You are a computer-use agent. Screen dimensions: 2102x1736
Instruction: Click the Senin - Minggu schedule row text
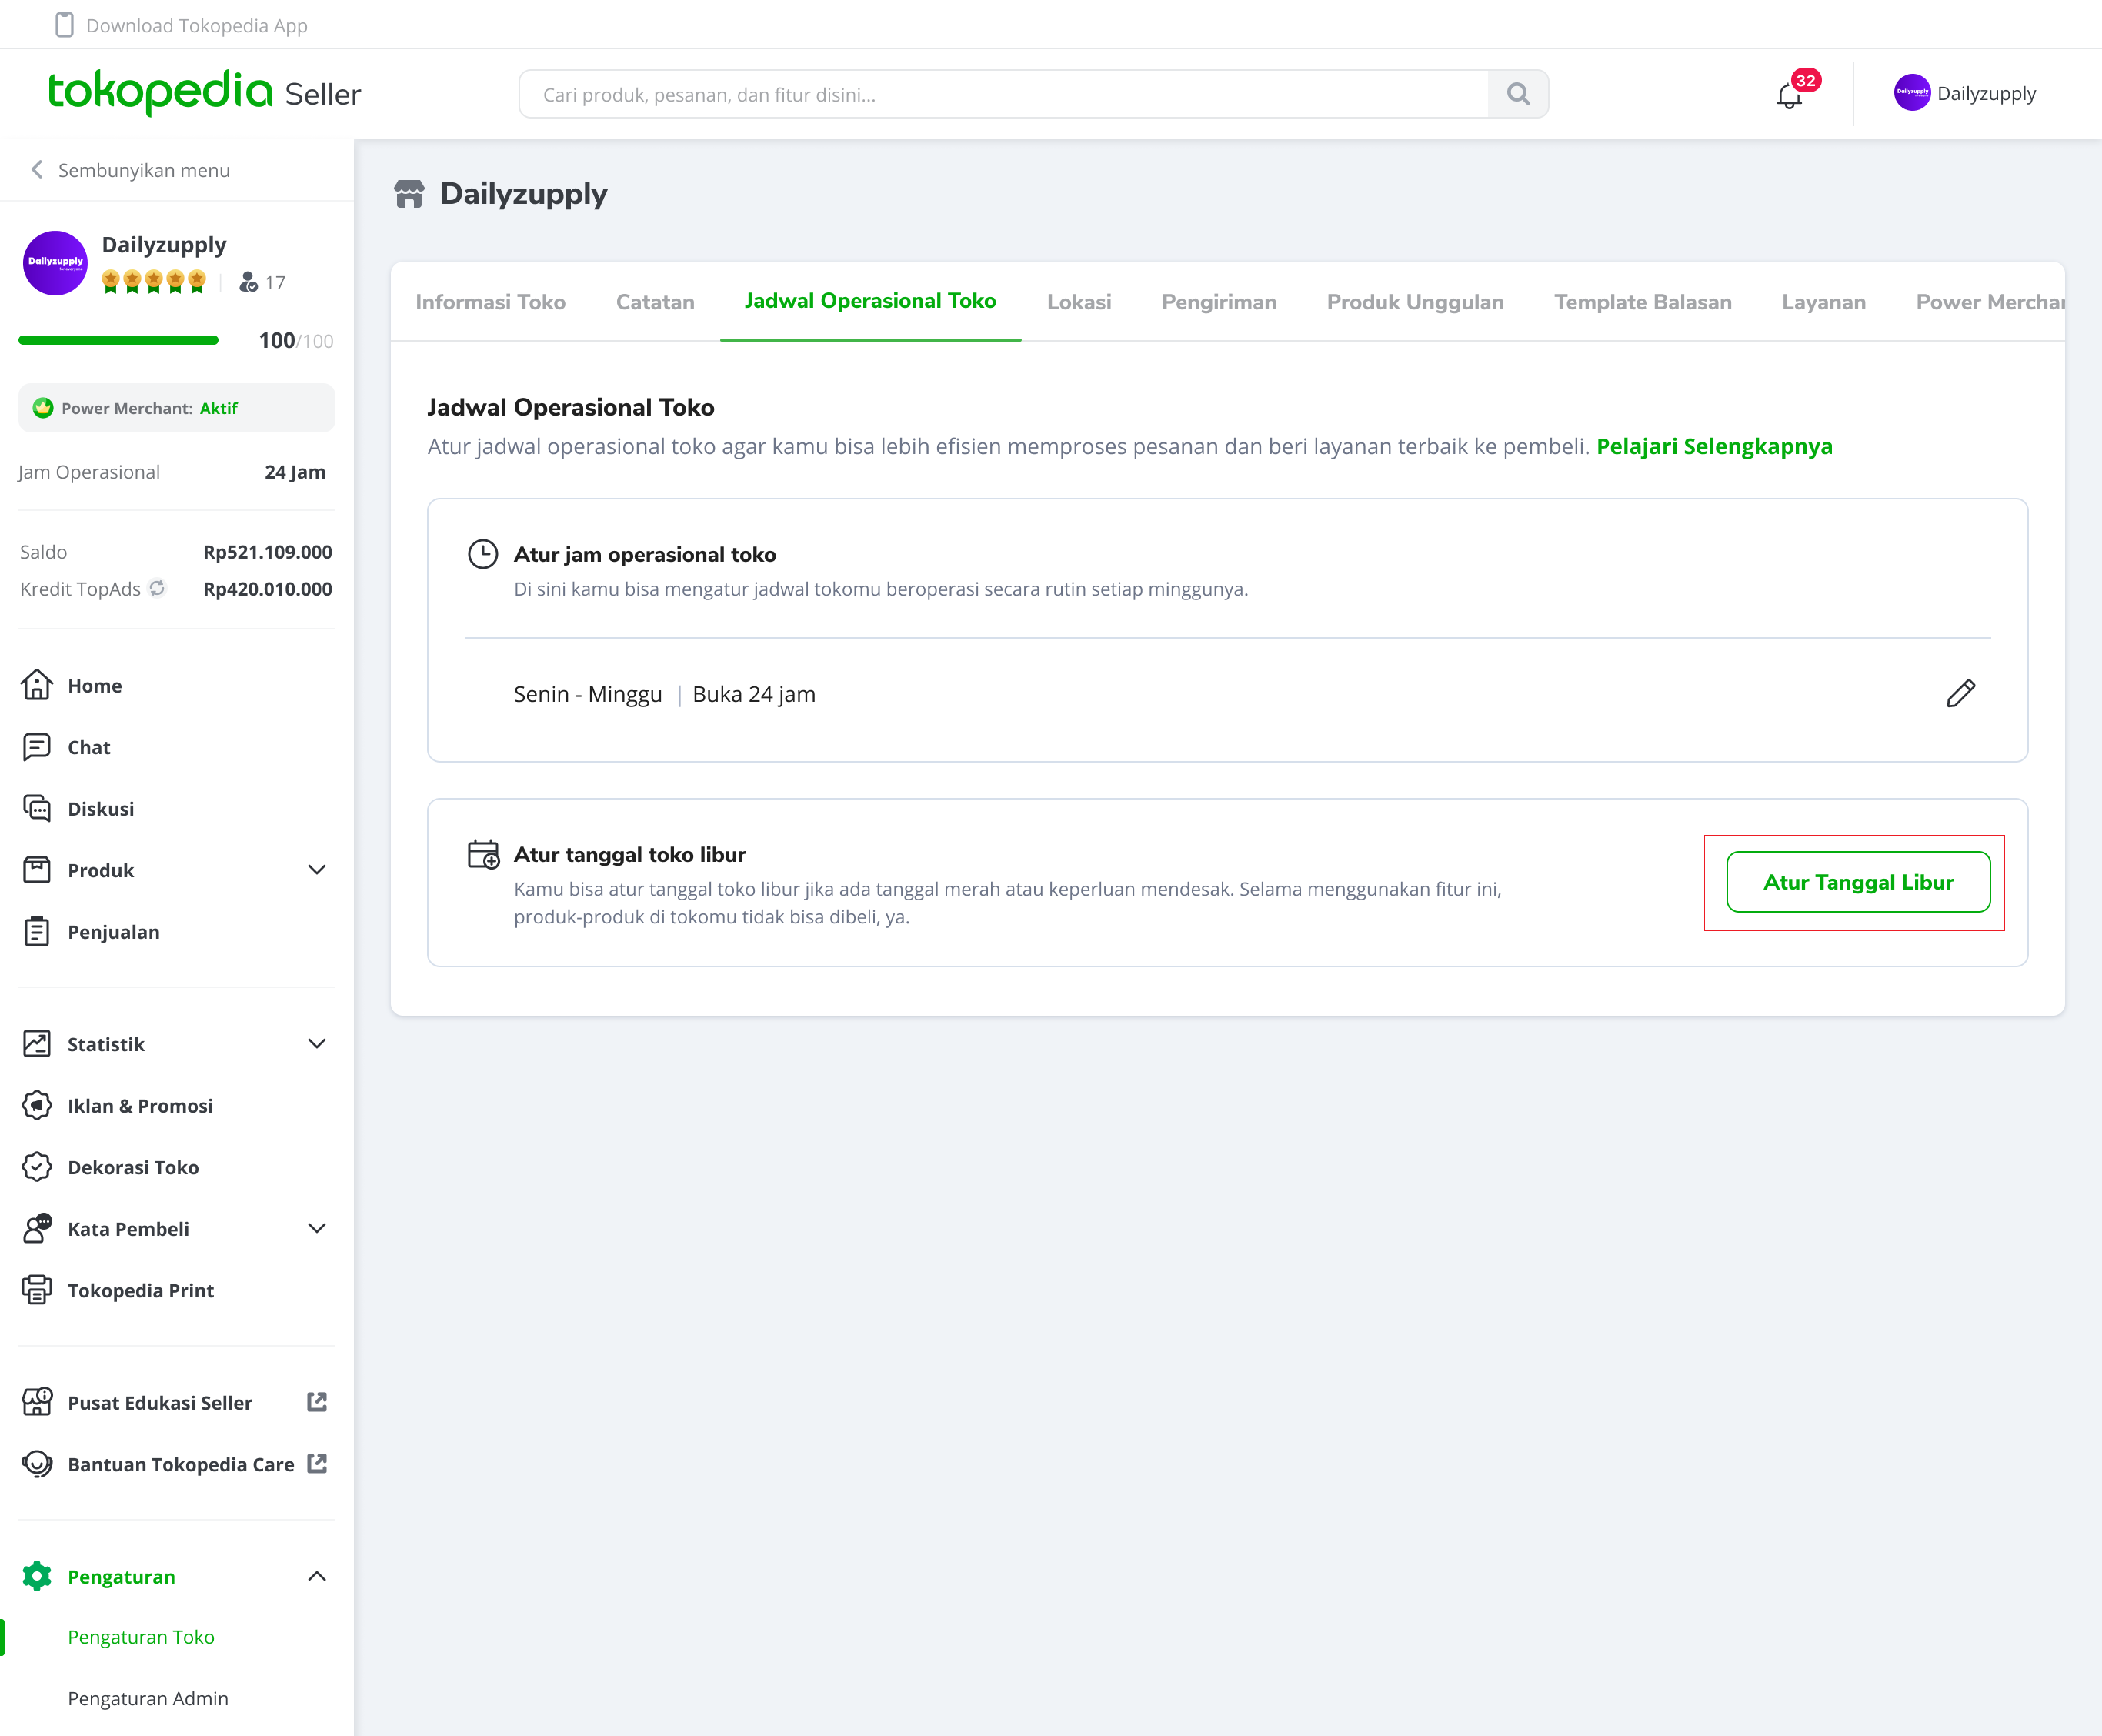(664, 694)
